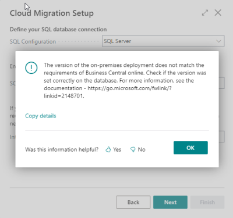
Task: Click the No label for helpful feedback
Action: tap(142, 149)
